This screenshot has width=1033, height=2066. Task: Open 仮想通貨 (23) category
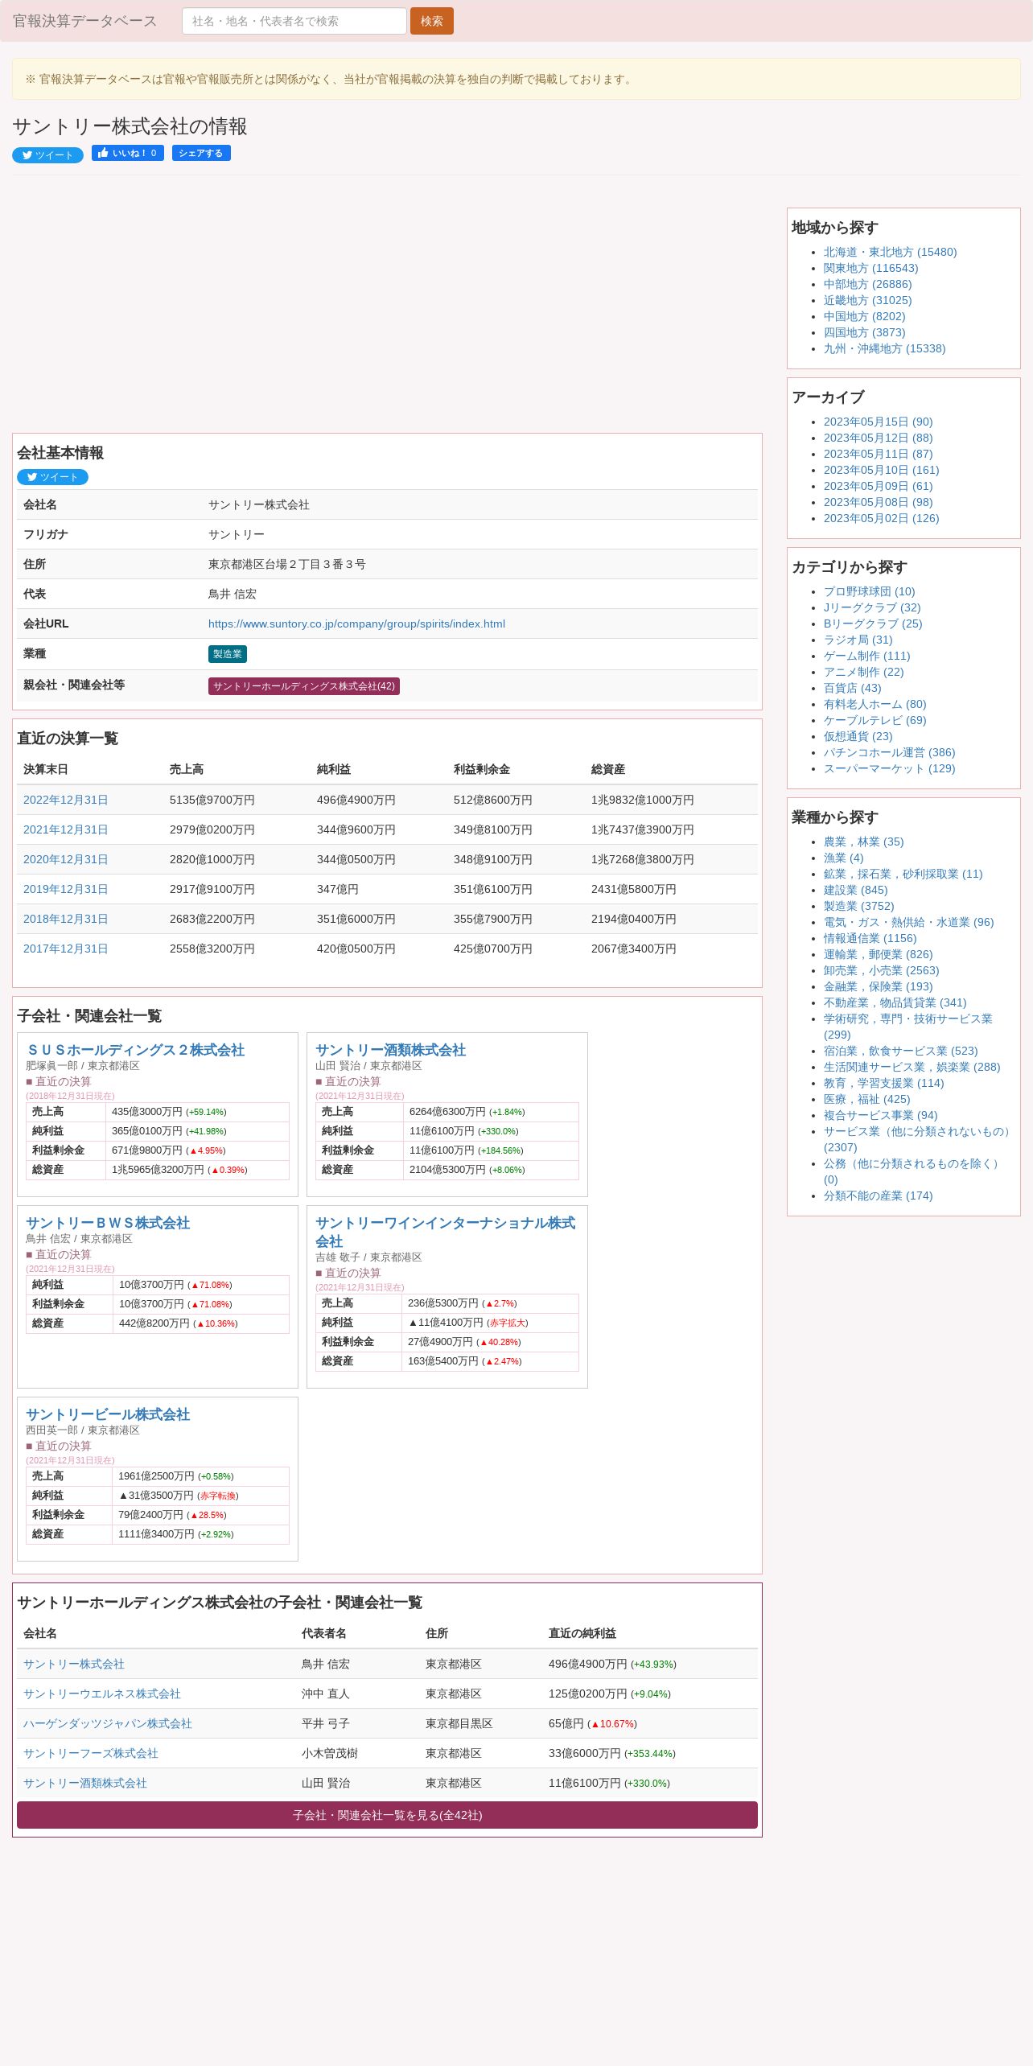coord(858,736)
